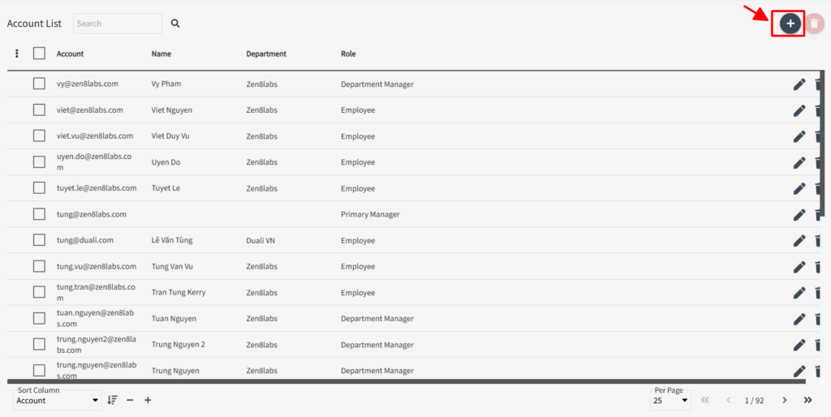Click the minus button to remove sort column
Image resolution: width=831 pixels, height=417 pixels.
pyautogui.click(x=130, y=400)
